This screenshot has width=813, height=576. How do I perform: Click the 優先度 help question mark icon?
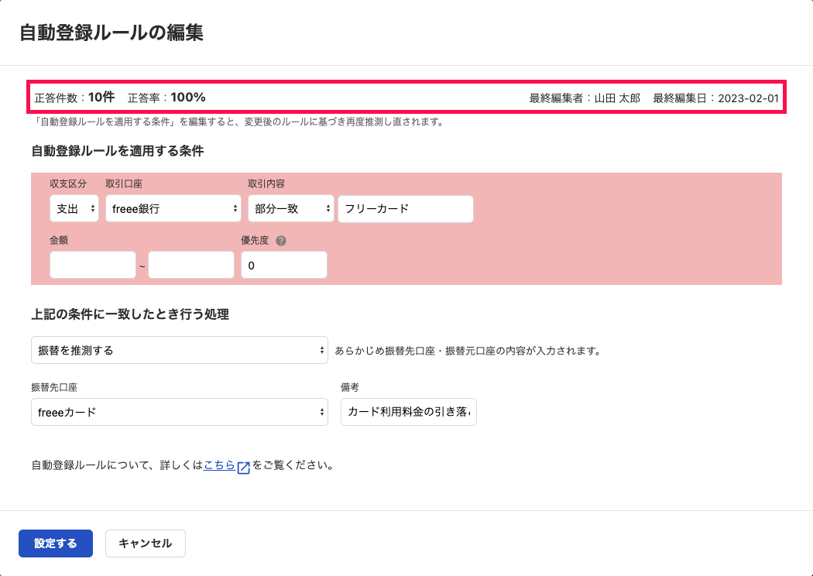(281, 241)
